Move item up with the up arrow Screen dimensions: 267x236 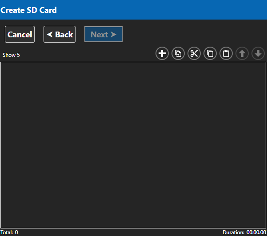click(242, 53)
